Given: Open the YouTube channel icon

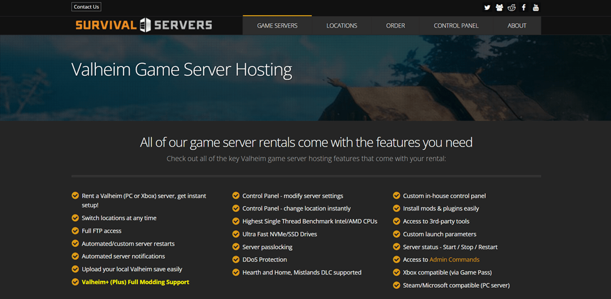Looking at the screenshot, I should click(536, 8).
